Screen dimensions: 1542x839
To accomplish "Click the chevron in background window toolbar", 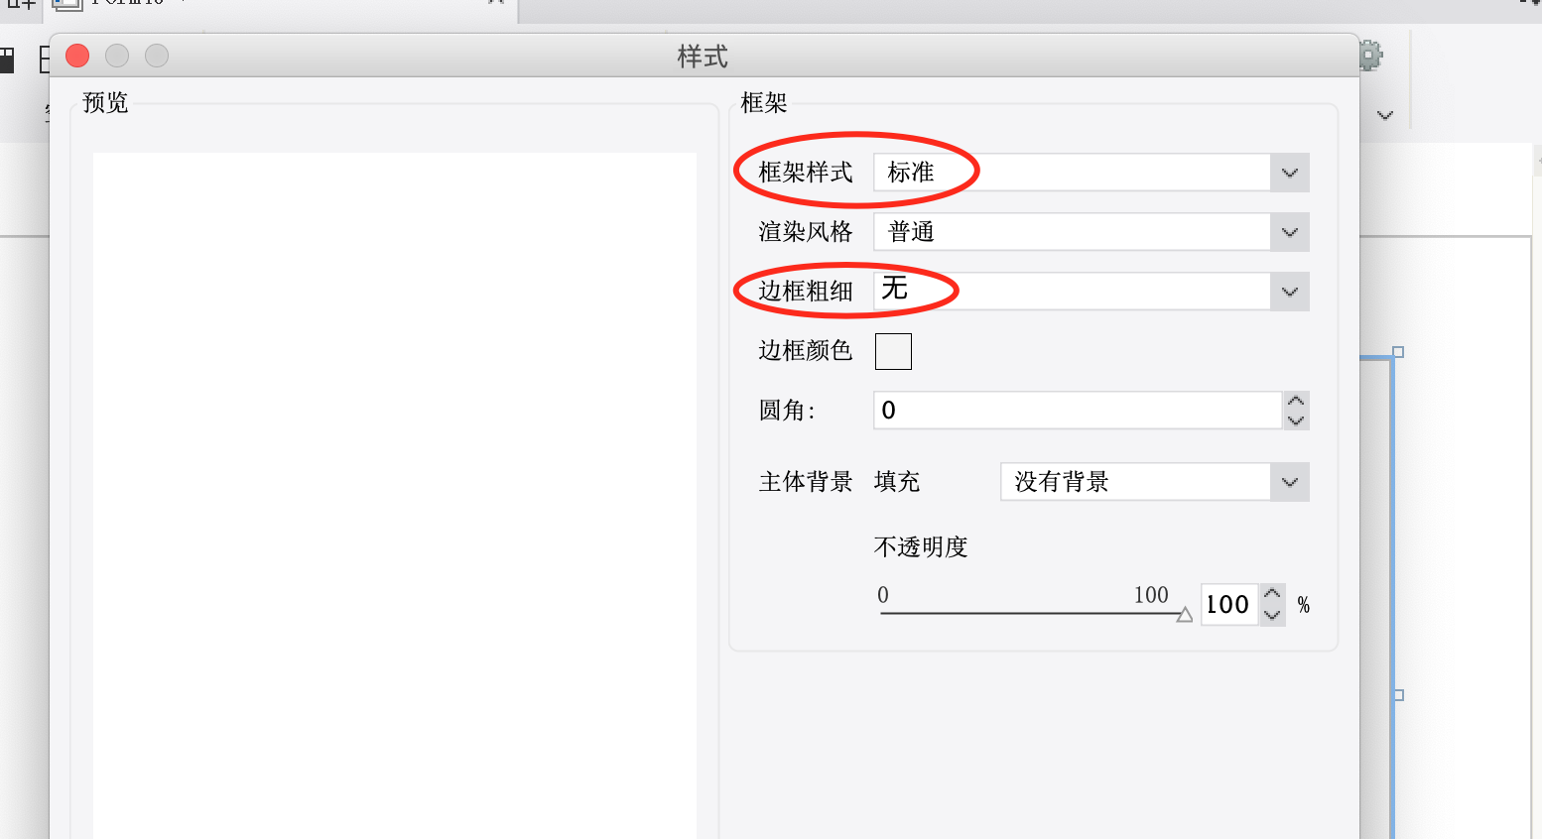I will point(1385,115).
